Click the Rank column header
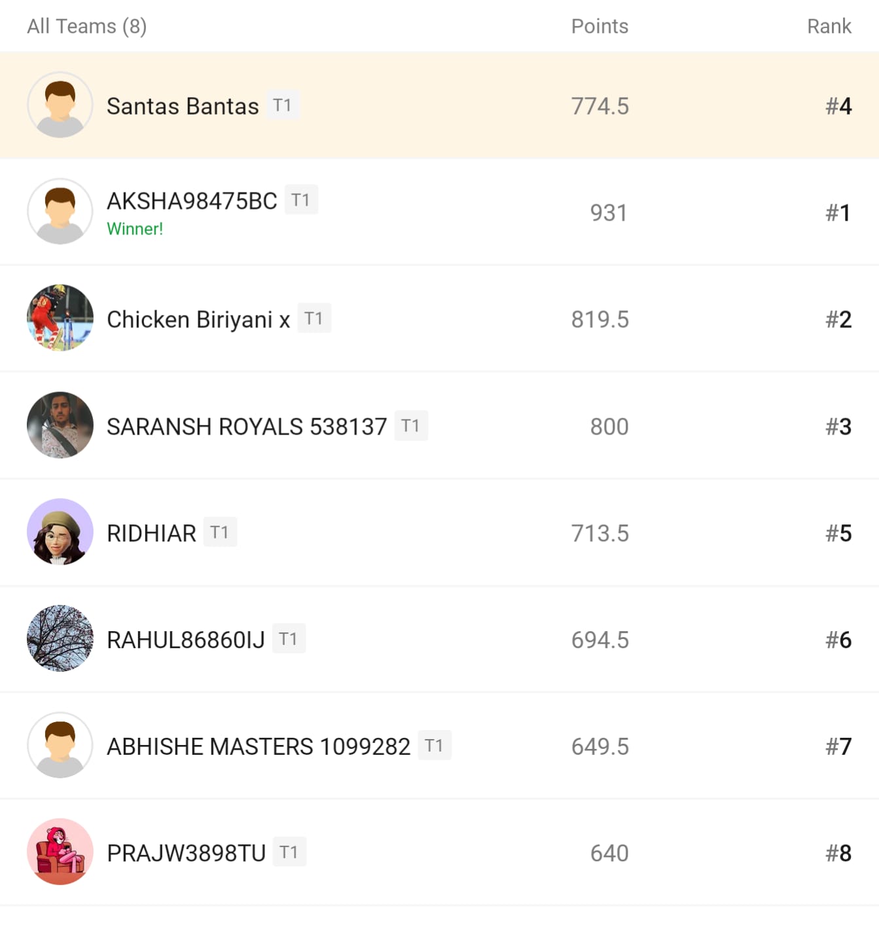This screenshot has height=927, width=879. coord(829,26)
